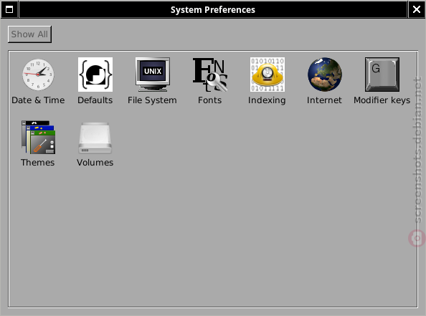Image resolution: width=426 pixels, height=316 pixels.
Task: Select the Modifier keys keycap icon
Action: pyautogui.click(x=382, y=75)
